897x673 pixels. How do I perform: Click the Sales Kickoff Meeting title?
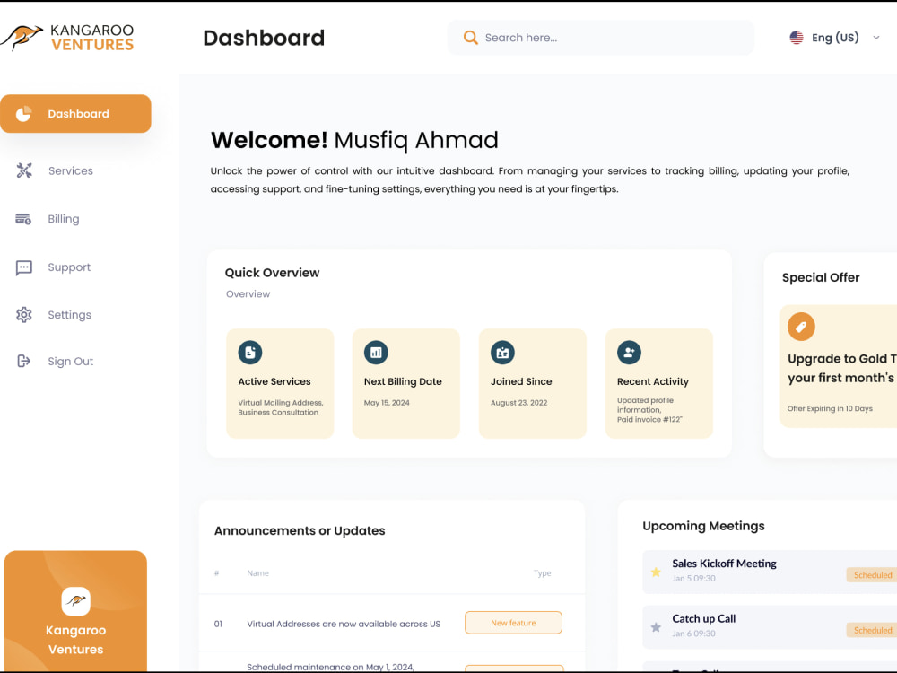point(724,564)
